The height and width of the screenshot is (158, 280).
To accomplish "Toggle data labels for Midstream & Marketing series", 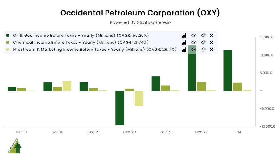I will [x=203, y=50].
